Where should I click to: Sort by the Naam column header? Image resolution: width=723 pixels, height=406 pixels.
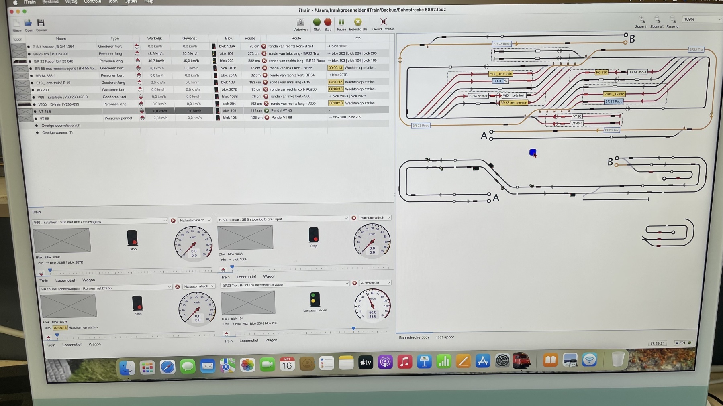tap(61, 39)
